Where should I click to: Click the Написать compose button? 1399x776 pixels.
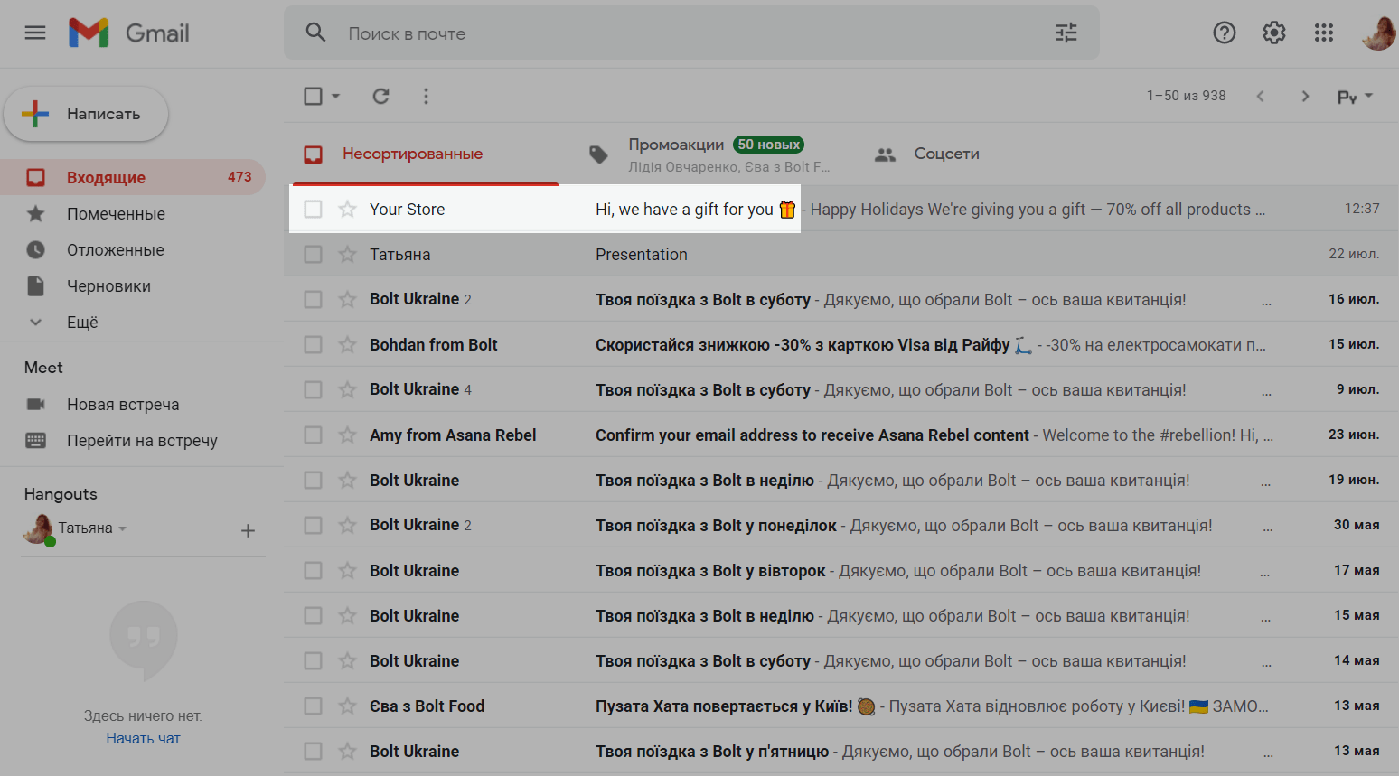(87, 114)
